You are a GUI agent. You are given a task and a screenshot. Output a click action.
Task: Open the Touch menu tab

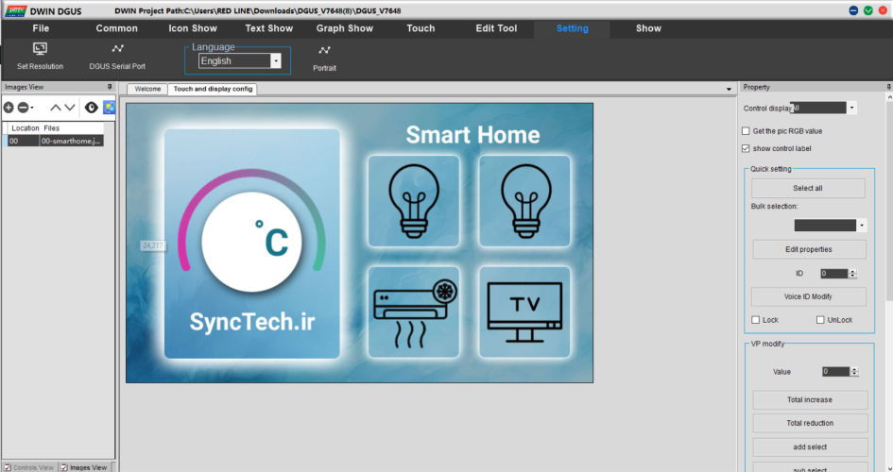point(421,28)
